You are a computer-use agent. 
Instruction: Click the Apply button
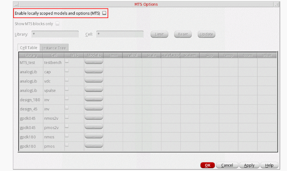point(249,165)
